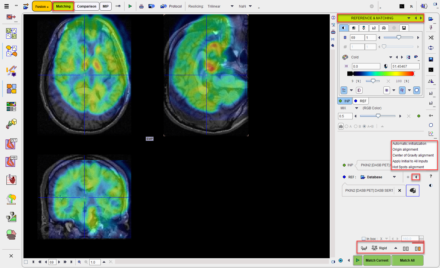The height and width of the screenshot is (268, 440).
Task: Click the plus crosshair icon next to Database
Action: 408,177
